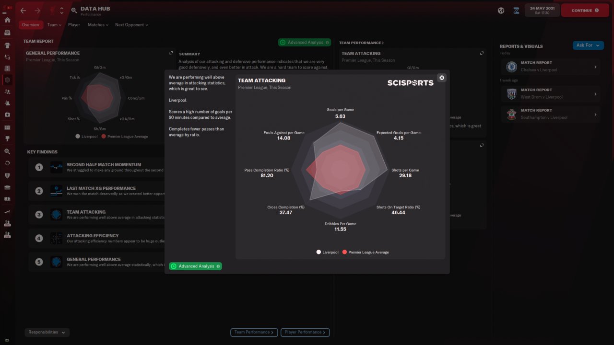Click the Goals per Game value 5.63
The image size is (614, 345).
340,116
